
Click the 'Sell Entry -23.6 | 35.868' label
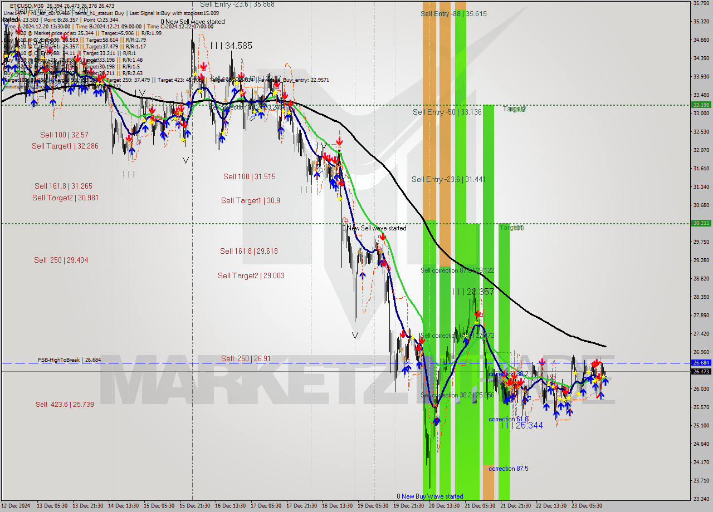pos(237,4)
